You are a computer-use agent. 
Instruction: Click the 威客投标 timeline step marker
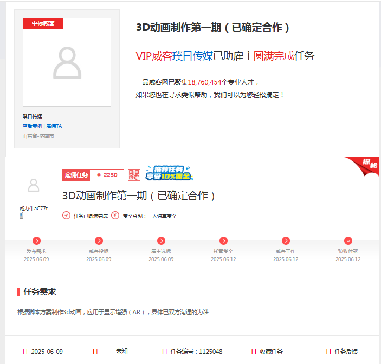pyautogui.click(x=99, y=240)
